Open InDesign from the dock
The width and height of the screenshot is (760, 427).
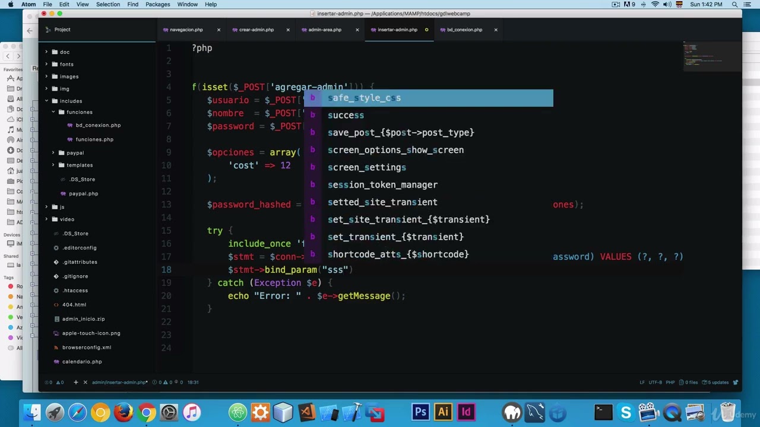click(466, 412)
